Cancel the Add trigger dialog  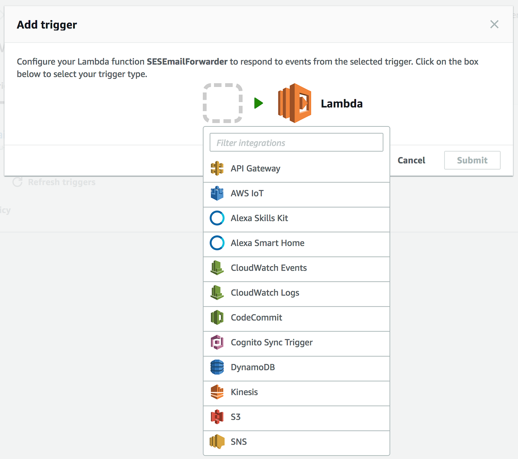tap(411, 160)
